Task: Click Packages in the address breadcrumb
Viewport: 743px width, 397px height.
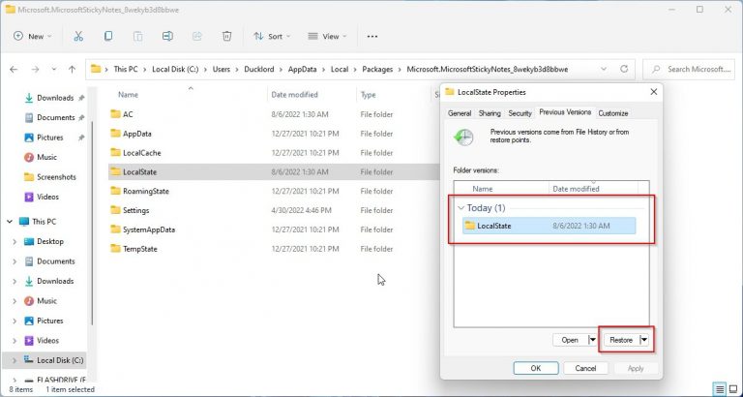Action: click(377, 70)
